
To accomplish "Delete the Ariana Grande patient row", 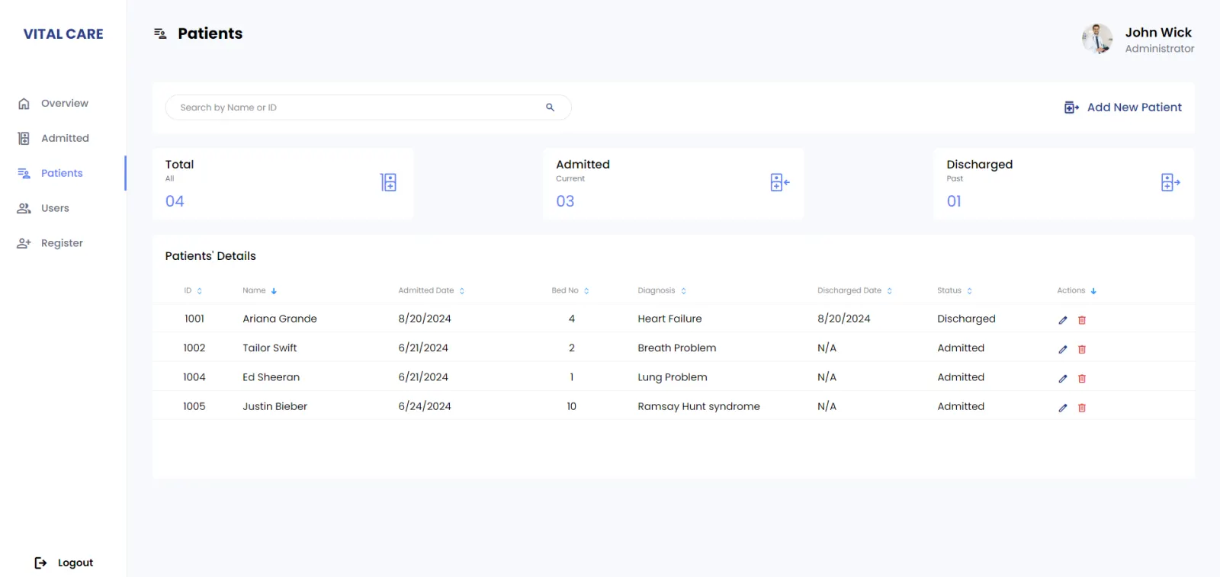I will click(x=1081, y=320).
